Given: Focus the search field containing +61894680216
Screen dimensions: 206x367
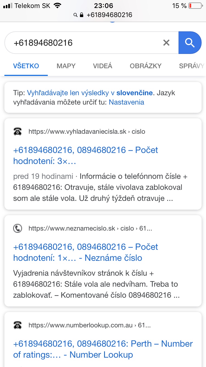Looking at the screenshot, I should tap(82, 43).
